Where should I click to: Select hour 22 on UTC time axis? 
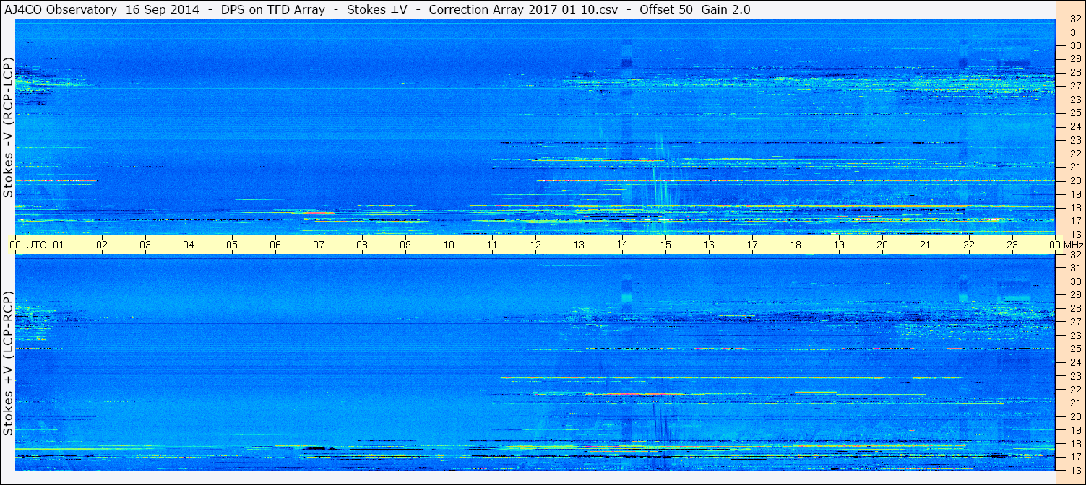(968, 245)
